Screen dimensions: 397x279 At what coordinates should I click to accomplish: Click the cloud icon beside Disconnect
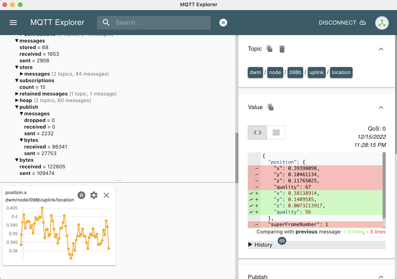(363, 23)
